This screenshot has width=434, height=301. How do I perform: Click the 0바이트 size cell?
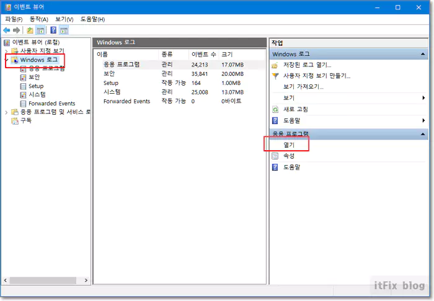(x=231, y=101)
